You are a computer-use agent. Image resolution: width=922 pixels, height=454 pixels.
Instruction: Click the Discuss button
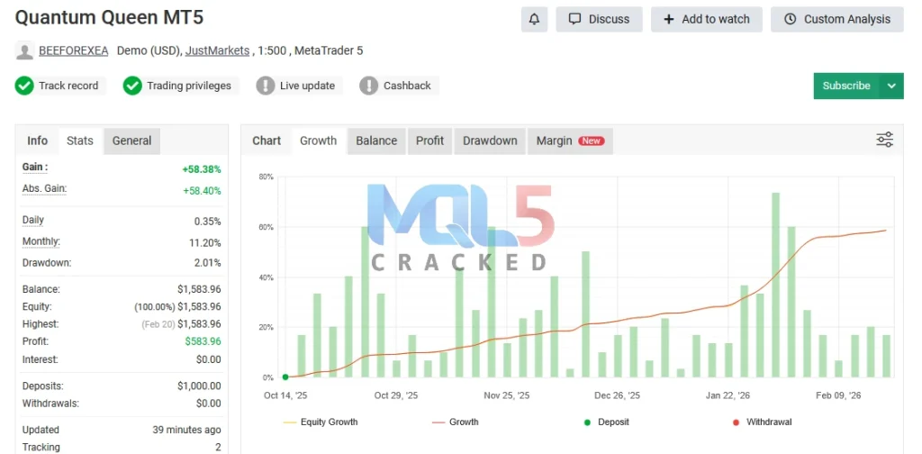point(599,19)
